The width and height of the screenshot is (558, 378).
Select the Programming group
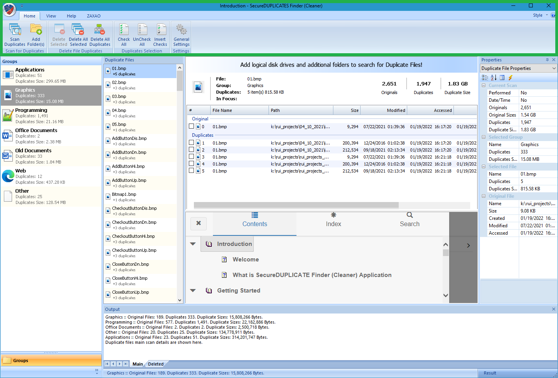click(51, 116)
